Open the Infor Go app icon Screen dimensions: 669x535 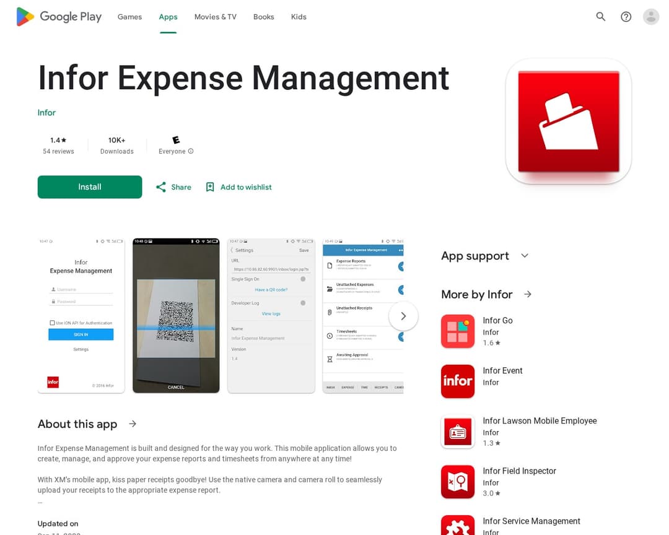click(458, 331)
